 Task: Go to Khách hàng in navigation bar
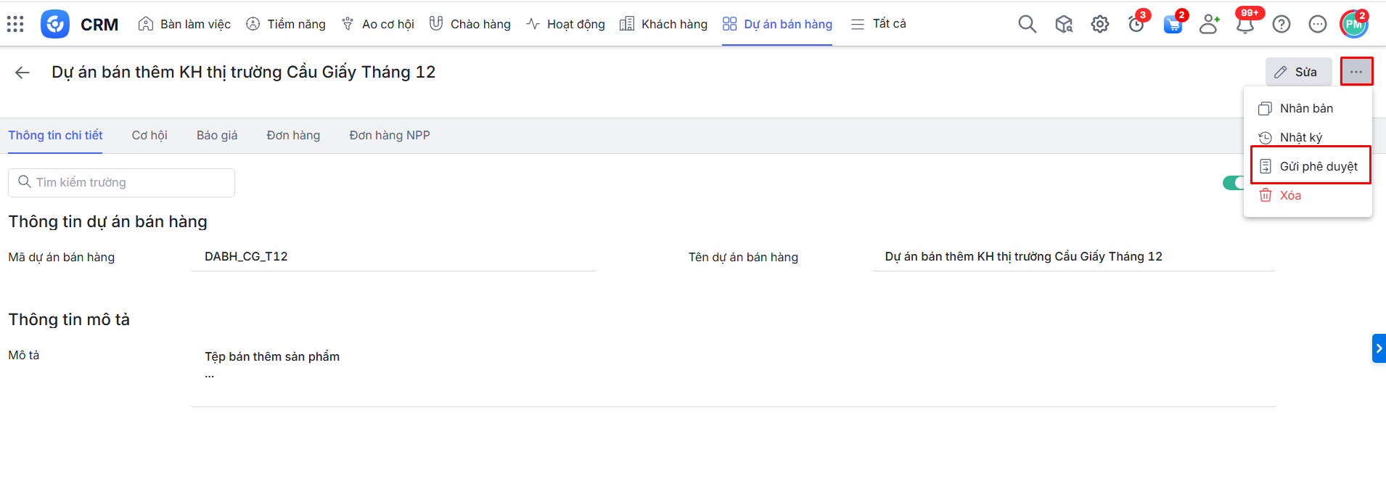click(x=664, y=24)
